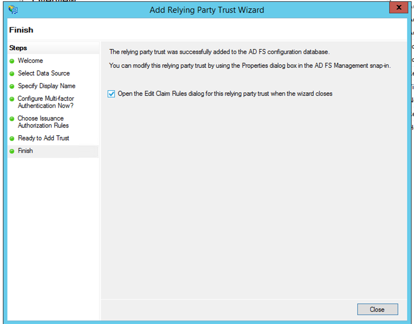Viewport: 414px width, 324px height.
Task: Click the 'You can modify this relying party' text
Action: pyautogui.click(x=250, y=66)
